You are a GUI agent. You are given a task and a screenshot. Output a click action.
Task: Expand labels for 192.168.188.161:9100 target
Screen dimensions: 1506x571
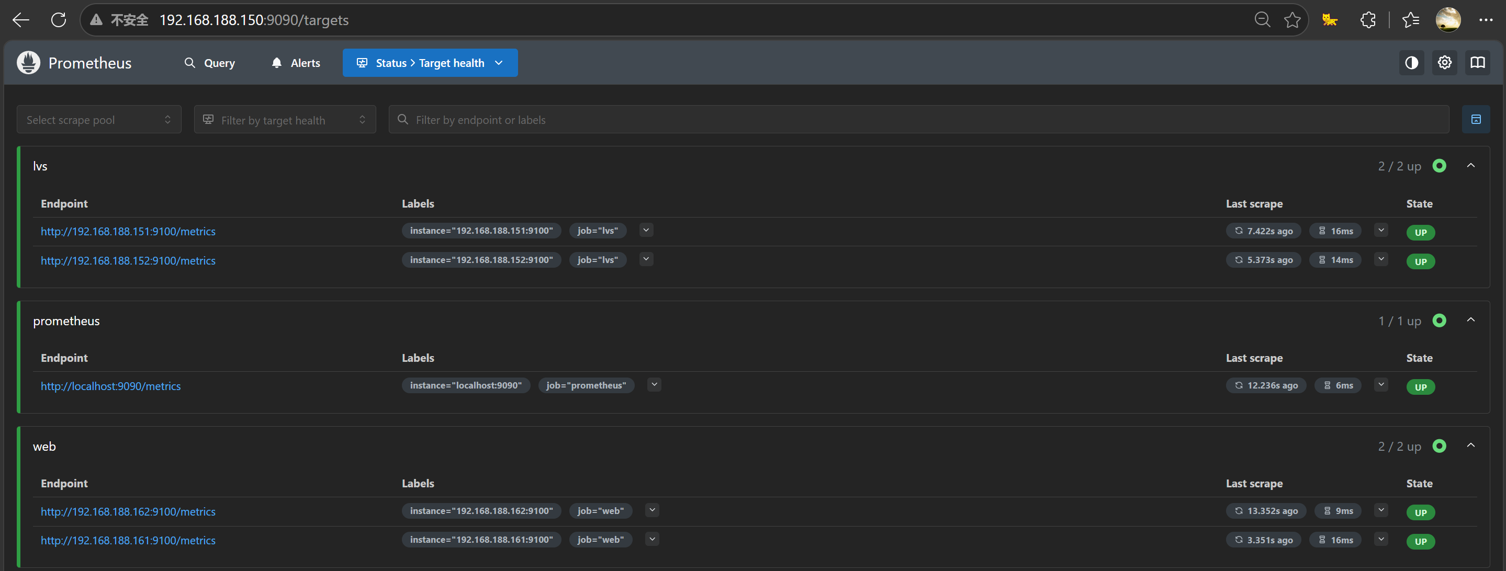[653, 539]
